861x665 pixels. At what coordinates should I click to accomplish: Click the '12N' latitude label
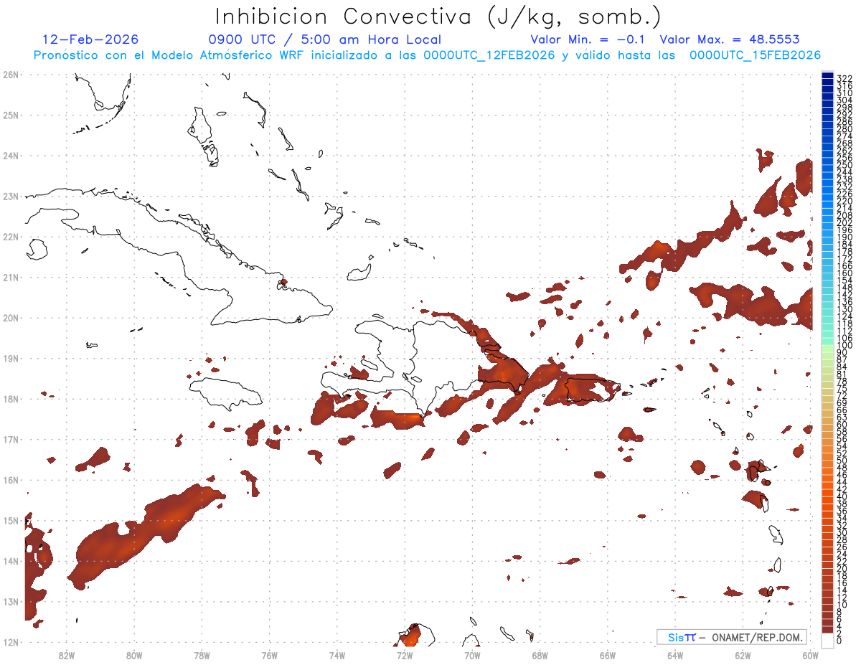[x=11, y=642]
